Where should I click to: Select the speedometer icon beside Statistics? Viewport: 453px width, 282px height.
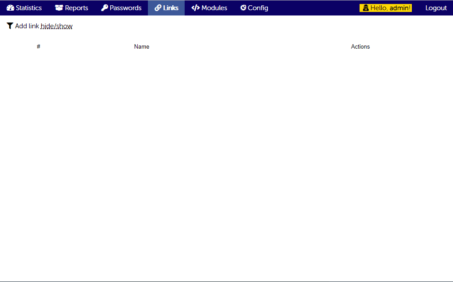pyautogui.click(x=11, y=8)
